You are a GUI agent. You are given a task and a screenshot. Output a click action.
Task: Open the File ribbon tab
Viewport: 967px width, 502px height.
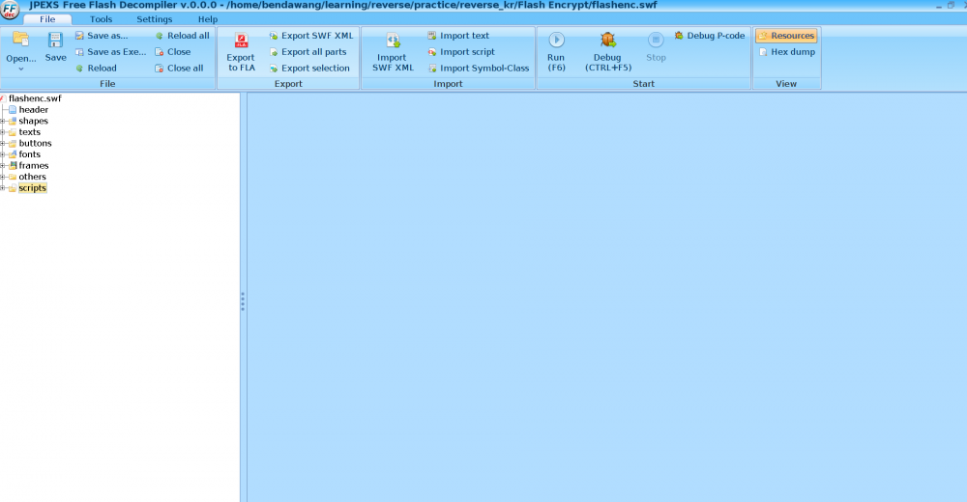tap(47, 19)
